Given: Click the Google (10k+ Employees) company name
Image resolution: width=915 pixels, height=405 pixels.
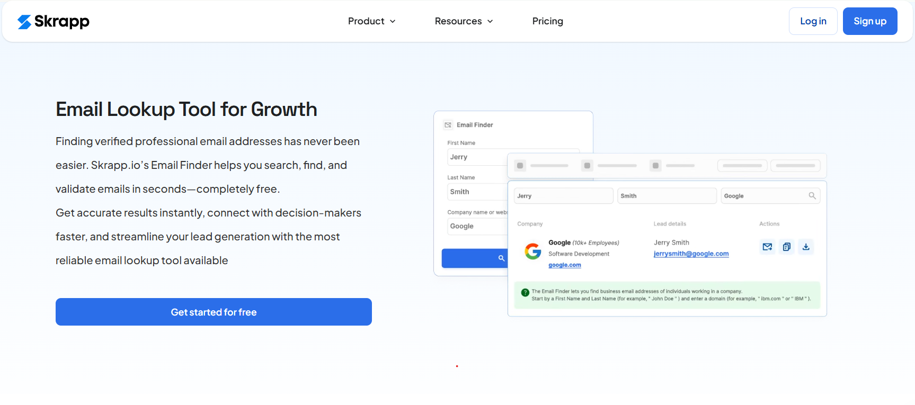Looking at the screenshot, I should 584,242.
